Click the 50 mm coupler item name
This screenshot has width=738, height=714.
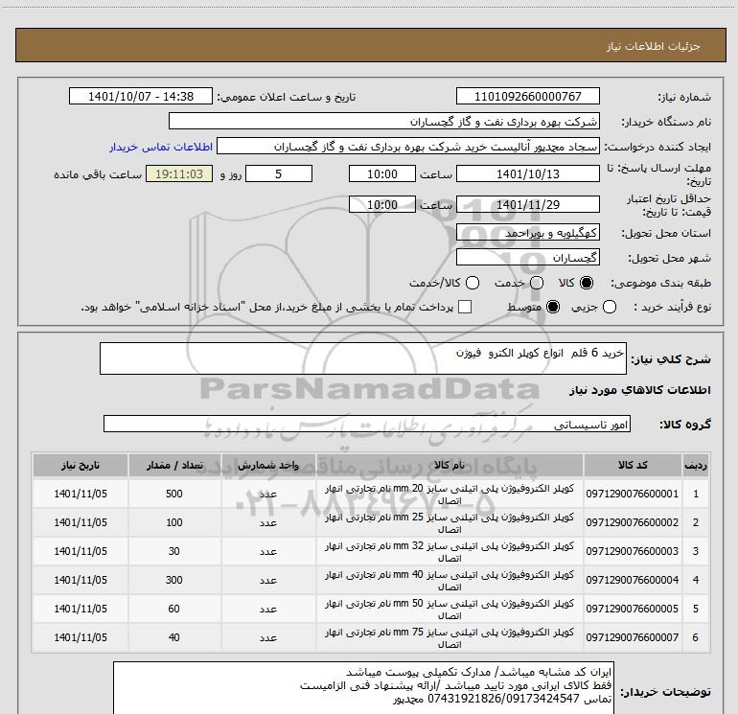(x=450, y=609)
